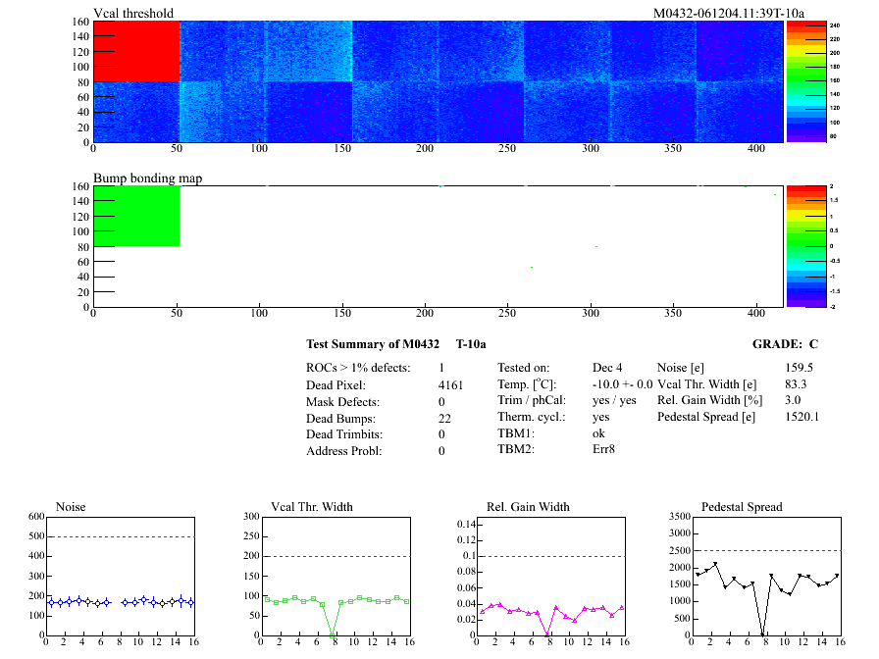This screenshot has height=659, width=879.
Task: Click the "Noise" plot title
Action: 71,507
